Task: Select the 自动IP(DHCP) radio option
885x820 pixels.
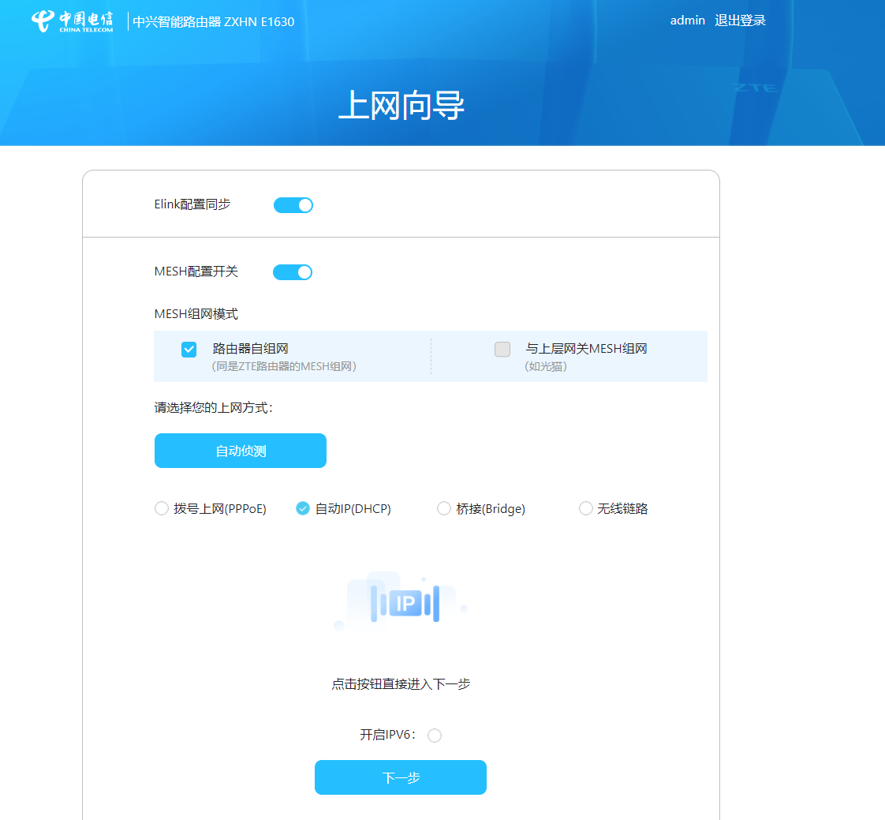Action: 303,508
